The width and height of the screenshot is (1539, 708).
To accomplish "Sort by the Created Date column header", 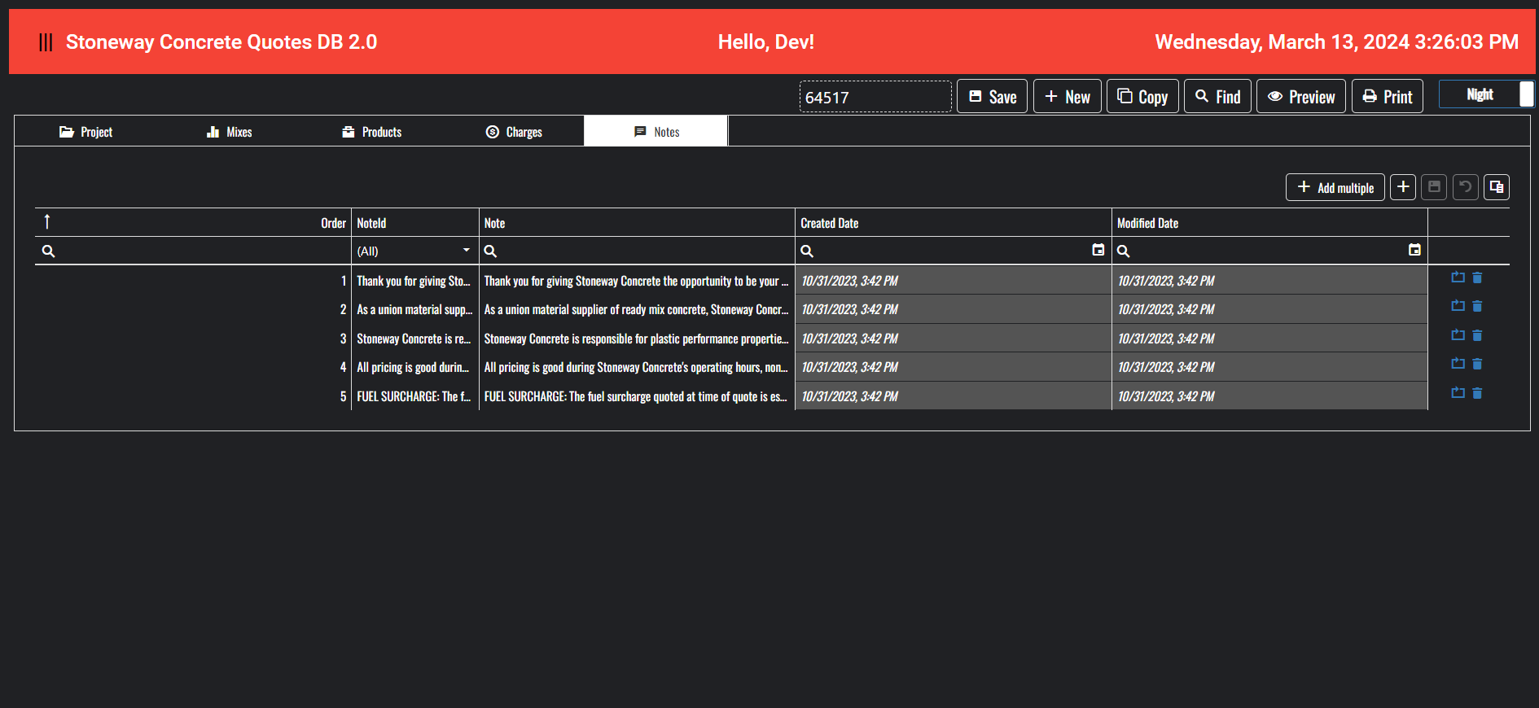I will click(954, 223).
